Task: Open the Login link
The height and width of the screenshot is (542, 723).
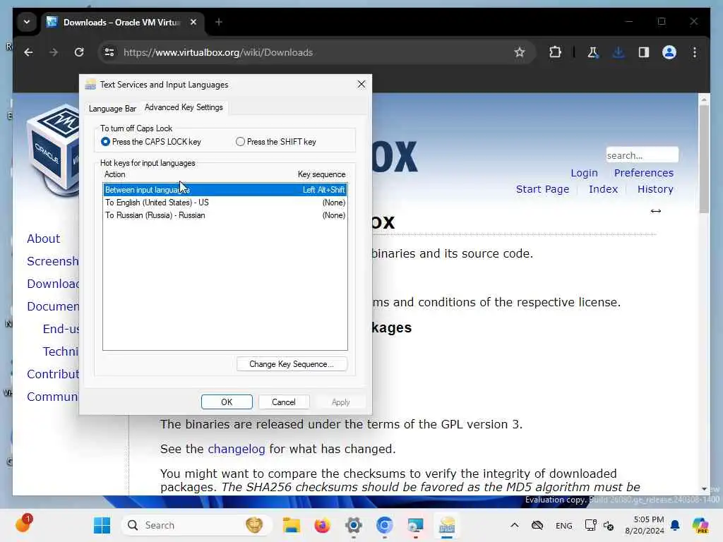Action: [x=584, y=173]
